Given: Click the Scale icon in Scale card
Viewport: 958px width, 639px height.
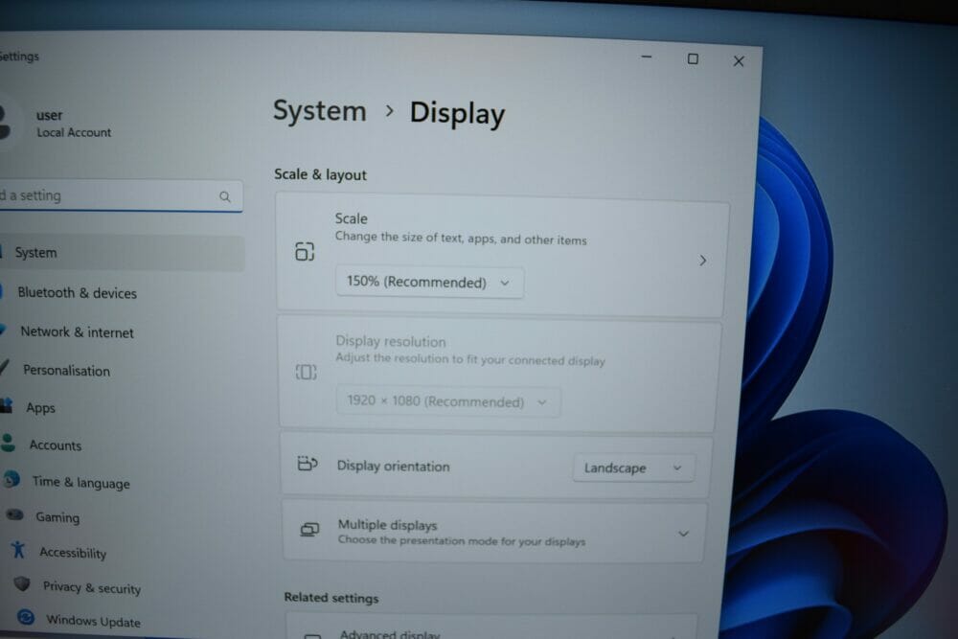Looking at the screenshot, I should 305,252.
